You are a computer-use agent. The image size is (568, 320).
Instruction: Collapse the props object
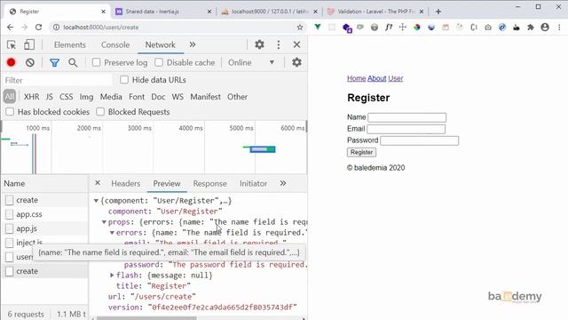[x=104, y=222]
